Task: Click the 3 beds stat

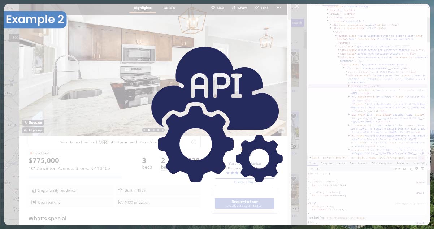Action: click(147, 163)
